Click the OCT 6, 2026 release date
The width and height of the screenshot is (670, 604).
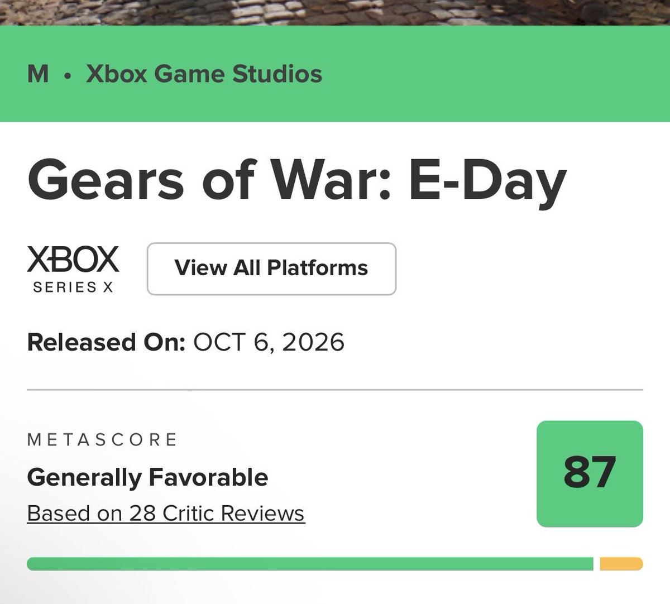(269, 342)
